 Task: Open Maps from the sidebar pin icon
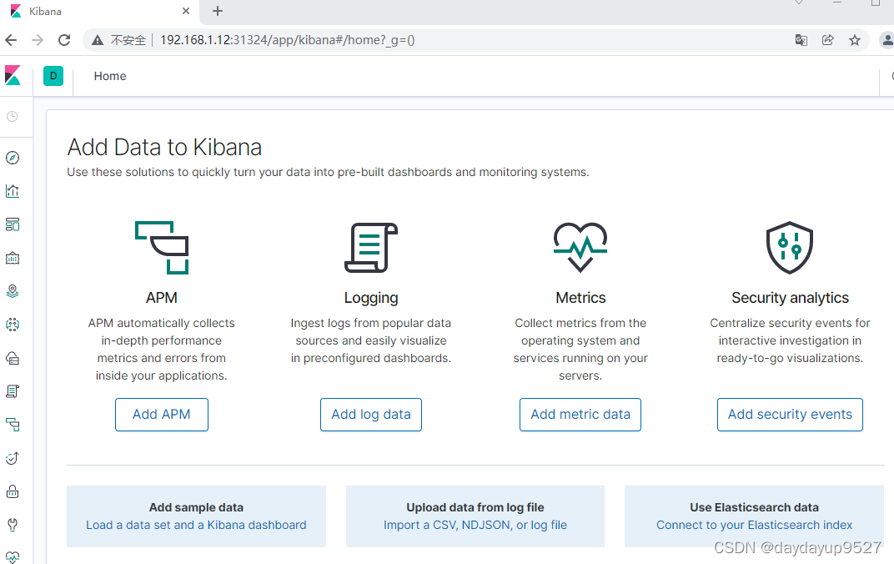(13, 291)
